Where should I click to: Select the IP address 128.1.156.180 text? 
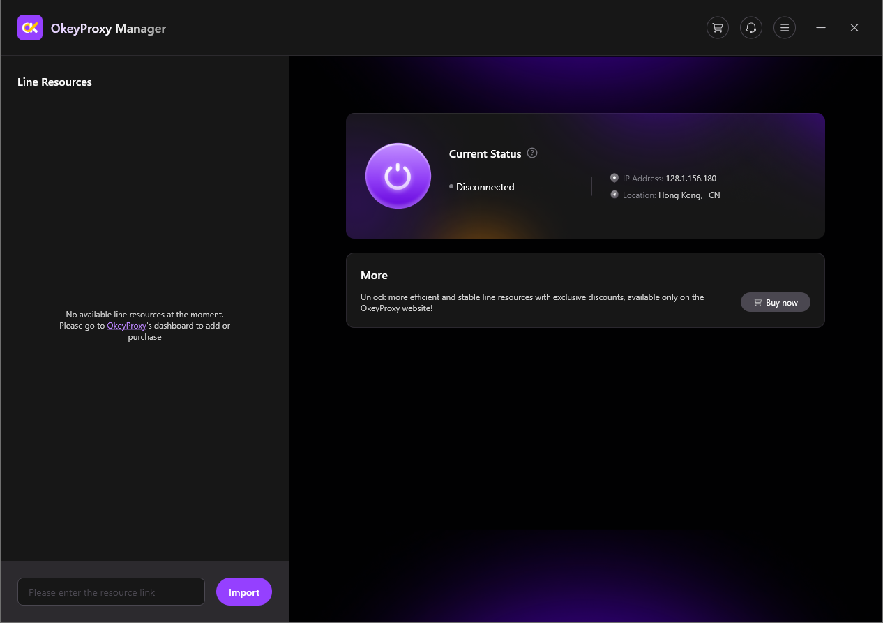[x=690, y=179]
